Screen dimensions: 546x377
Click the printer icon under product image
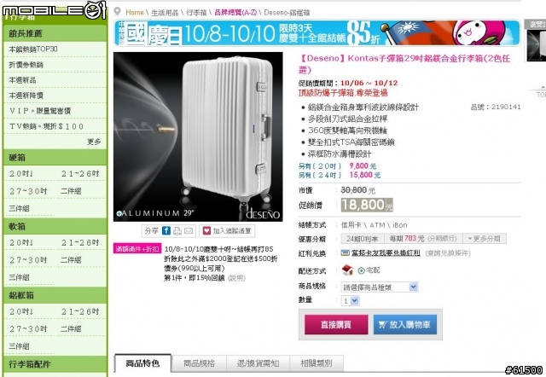[x=177, y=230]
